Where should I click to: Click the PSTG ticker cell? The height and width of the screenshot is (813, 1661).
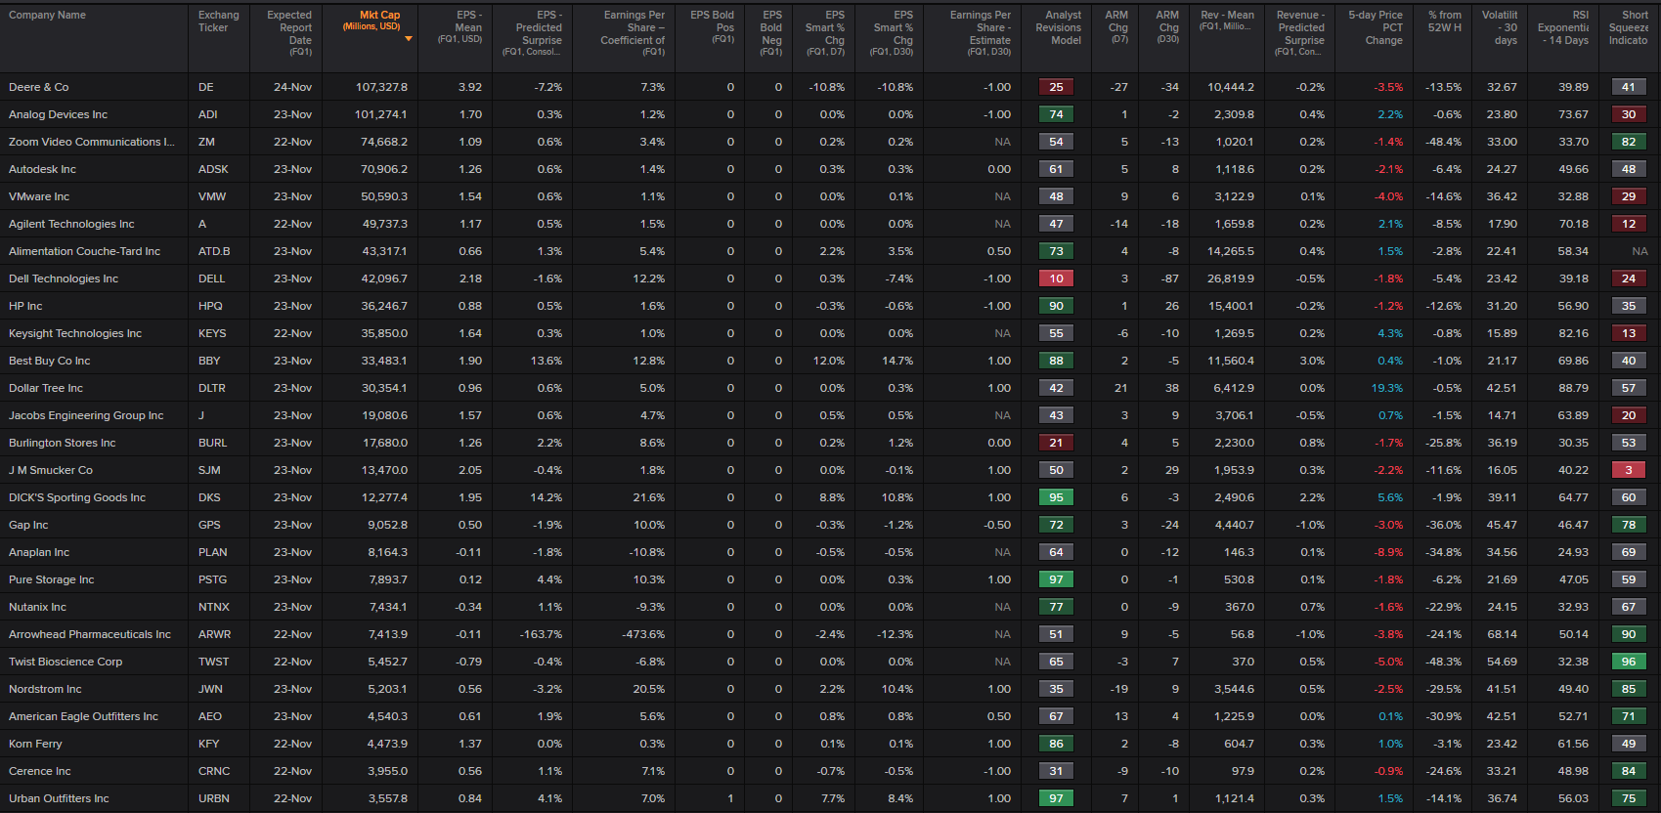click(x=212, y=579)
